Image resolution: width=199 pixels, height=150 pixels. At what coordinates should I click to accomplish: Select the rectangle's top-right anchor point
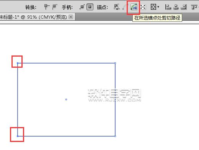pos(115,63)
